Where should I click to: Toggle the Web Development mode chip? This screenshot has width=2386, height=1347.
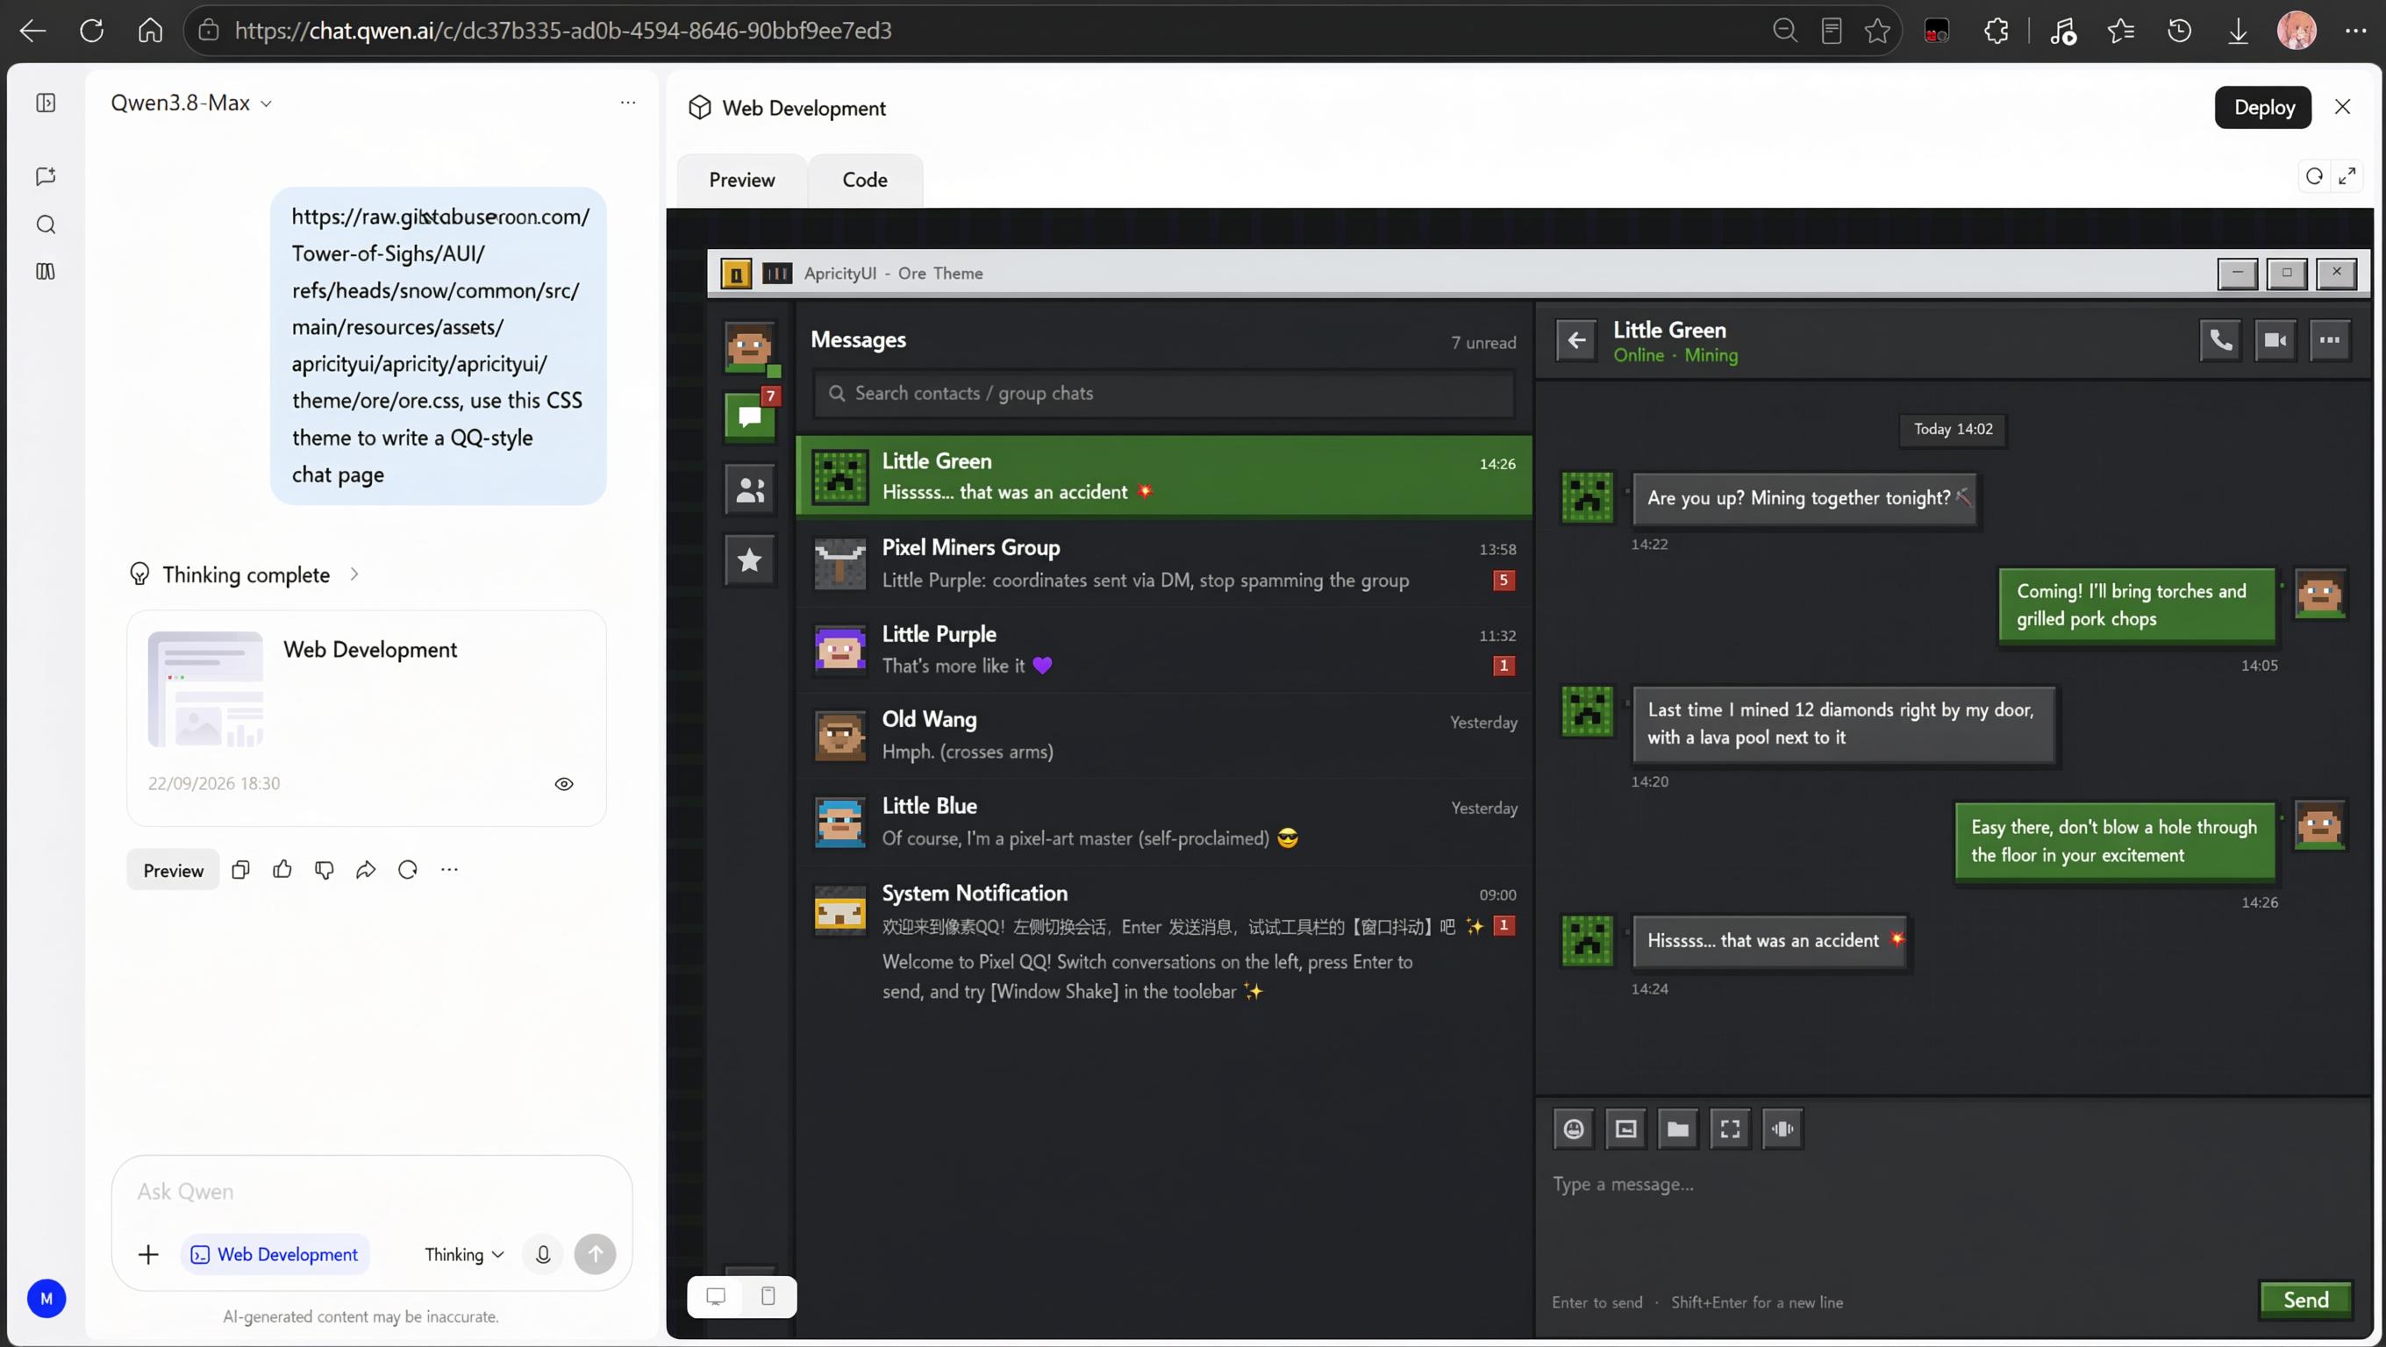click(x=275, y=1254)
